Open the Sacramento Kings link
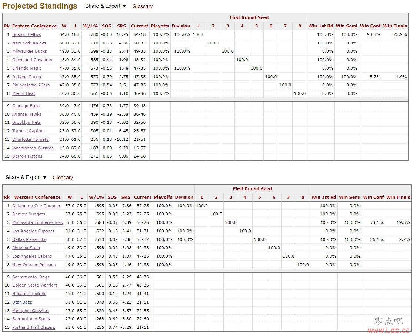Viewport: 413px width, 334px height. pos(31,277)
